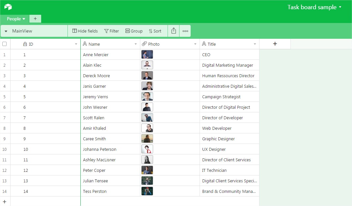352x206 pixels.
Task: Open the Title column dropdown arrow
Action: coord(255,44)
